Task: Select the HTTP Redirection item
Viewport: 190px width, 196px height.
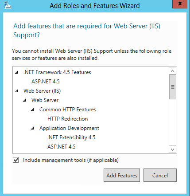Action: click(68, 119)
